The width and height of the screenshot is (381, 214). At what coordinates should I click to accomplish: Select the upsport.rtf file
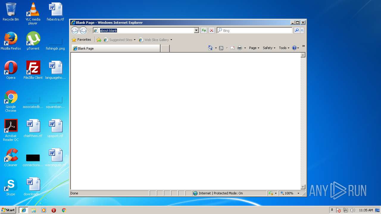coord(55,128)
